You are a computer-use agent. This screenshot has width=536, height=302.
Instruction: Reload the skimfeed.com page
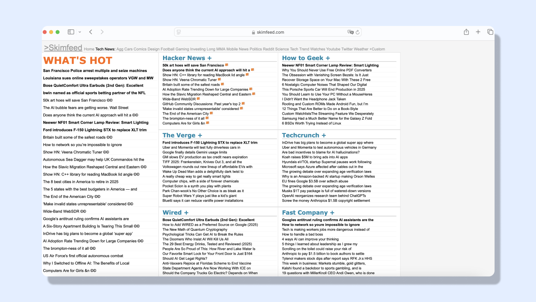coord(358,32)
